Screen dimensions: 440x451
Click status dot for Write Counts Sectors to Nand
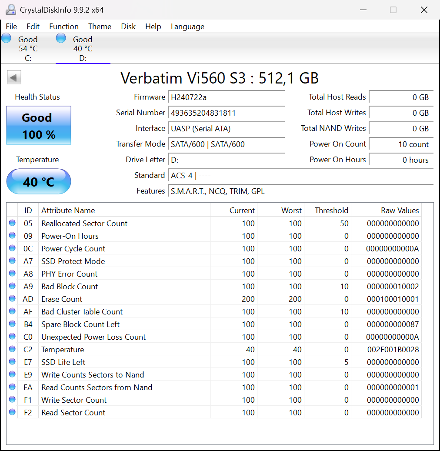click(12, 374)
